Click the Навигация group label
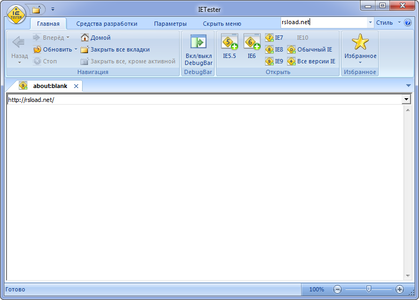Image resolution: width=419 pixels, height=300 pixels. tap(93, 72)
